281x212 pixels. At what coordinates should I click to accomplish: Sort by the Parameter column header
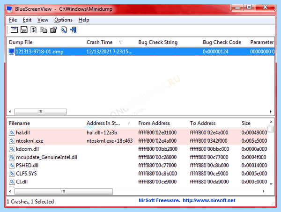(x=261, y=42)
